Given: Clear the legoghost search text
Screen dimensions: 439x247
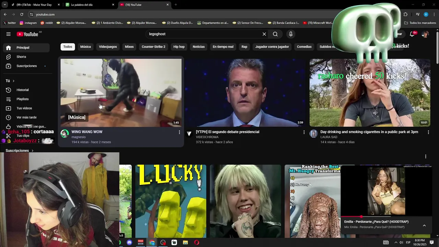Looking at the screenshot, I should pyautogui.click(x=264, y=34).
